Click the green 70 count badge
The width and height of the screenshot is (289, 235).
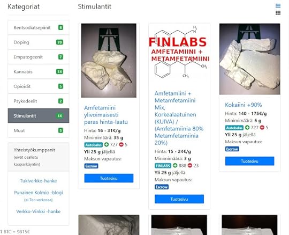point(59,42)
